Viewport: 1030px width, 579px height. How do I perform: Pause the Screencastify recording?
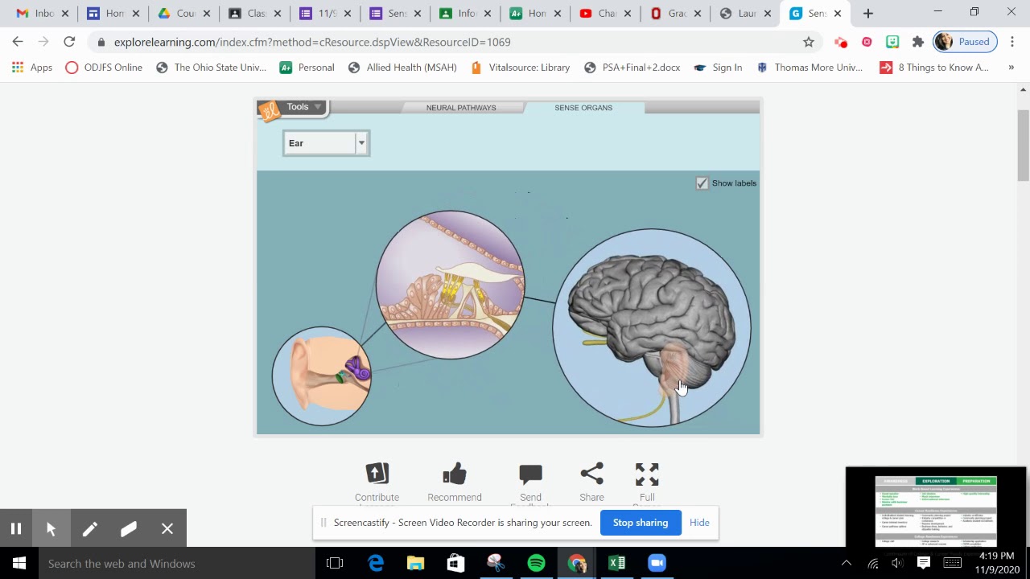coord(15,528)
